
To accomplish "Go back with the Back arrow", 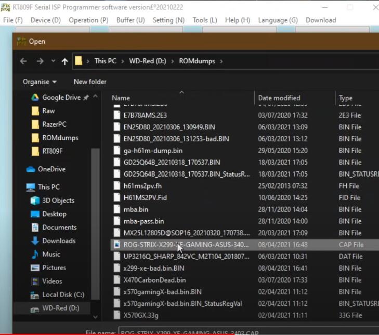I will pyautogui.click(x=23, y=61).
